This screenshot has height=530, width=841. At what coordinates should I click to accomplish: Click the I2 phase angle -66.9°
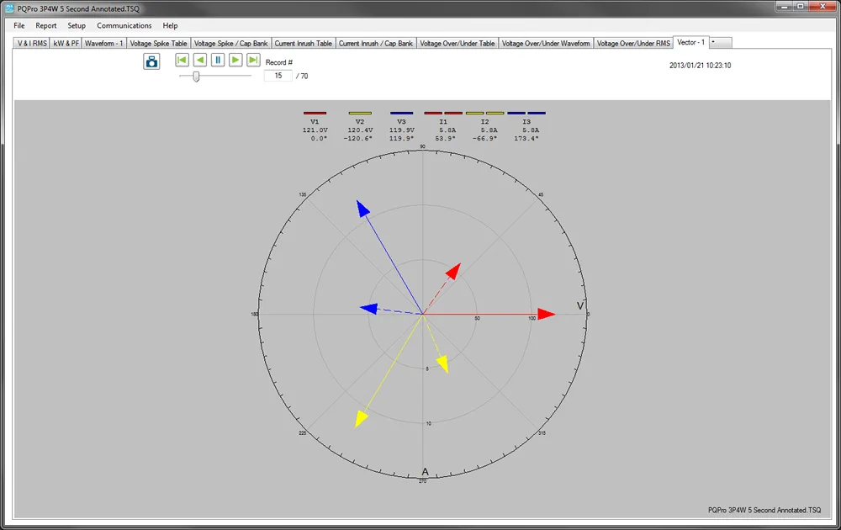coord(485,139)
